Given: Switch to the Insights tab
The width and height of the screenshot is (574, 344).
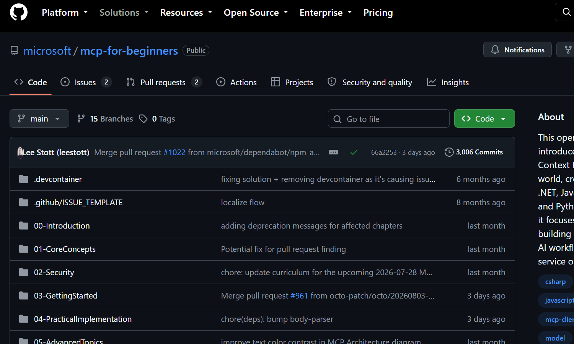Looking at the screenshot, I should click(448, 82).
